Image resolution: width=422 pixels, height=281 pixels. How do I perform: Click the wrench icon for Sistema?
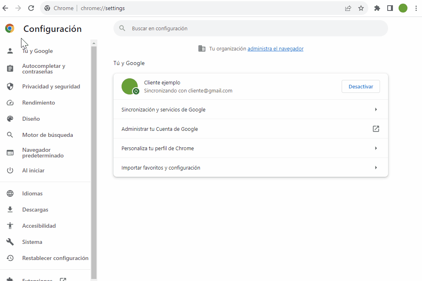(10, 242)
